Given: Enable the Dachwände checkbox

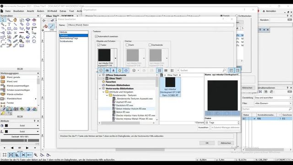Looking at the screenshot, I should (150, 45).
